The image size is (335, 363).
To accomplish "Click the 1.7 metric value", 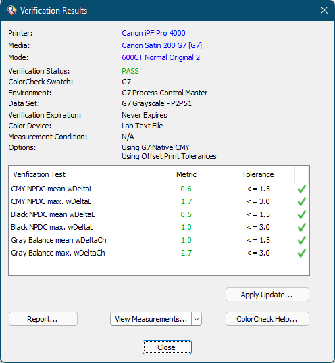I will pos(186,201).
